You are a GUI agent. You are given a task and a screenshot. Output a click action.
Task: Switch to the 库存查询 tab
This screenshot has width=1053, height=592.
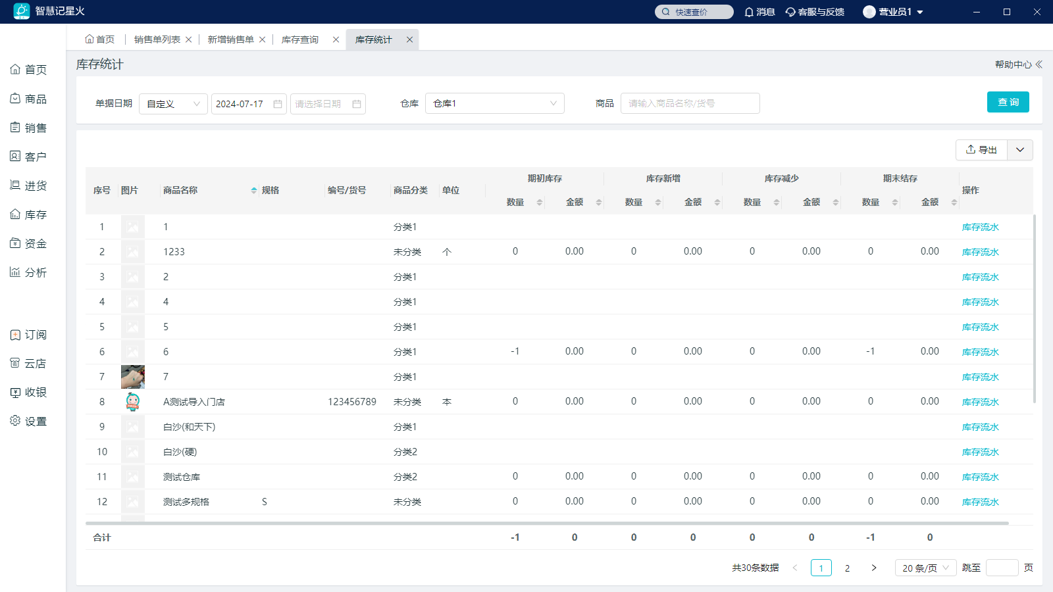pyautogui.click(x=300, y=39)
